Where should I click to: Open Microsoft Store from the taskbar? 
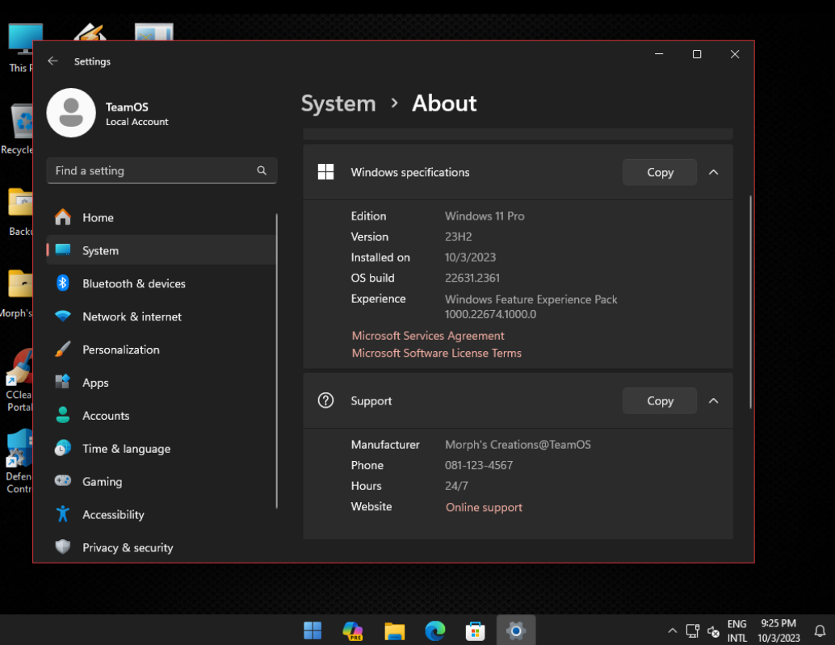(475, 630)
